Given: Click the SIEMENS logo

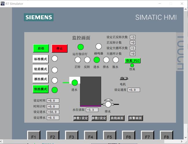Looking at the screenshot, I should 39,17.
